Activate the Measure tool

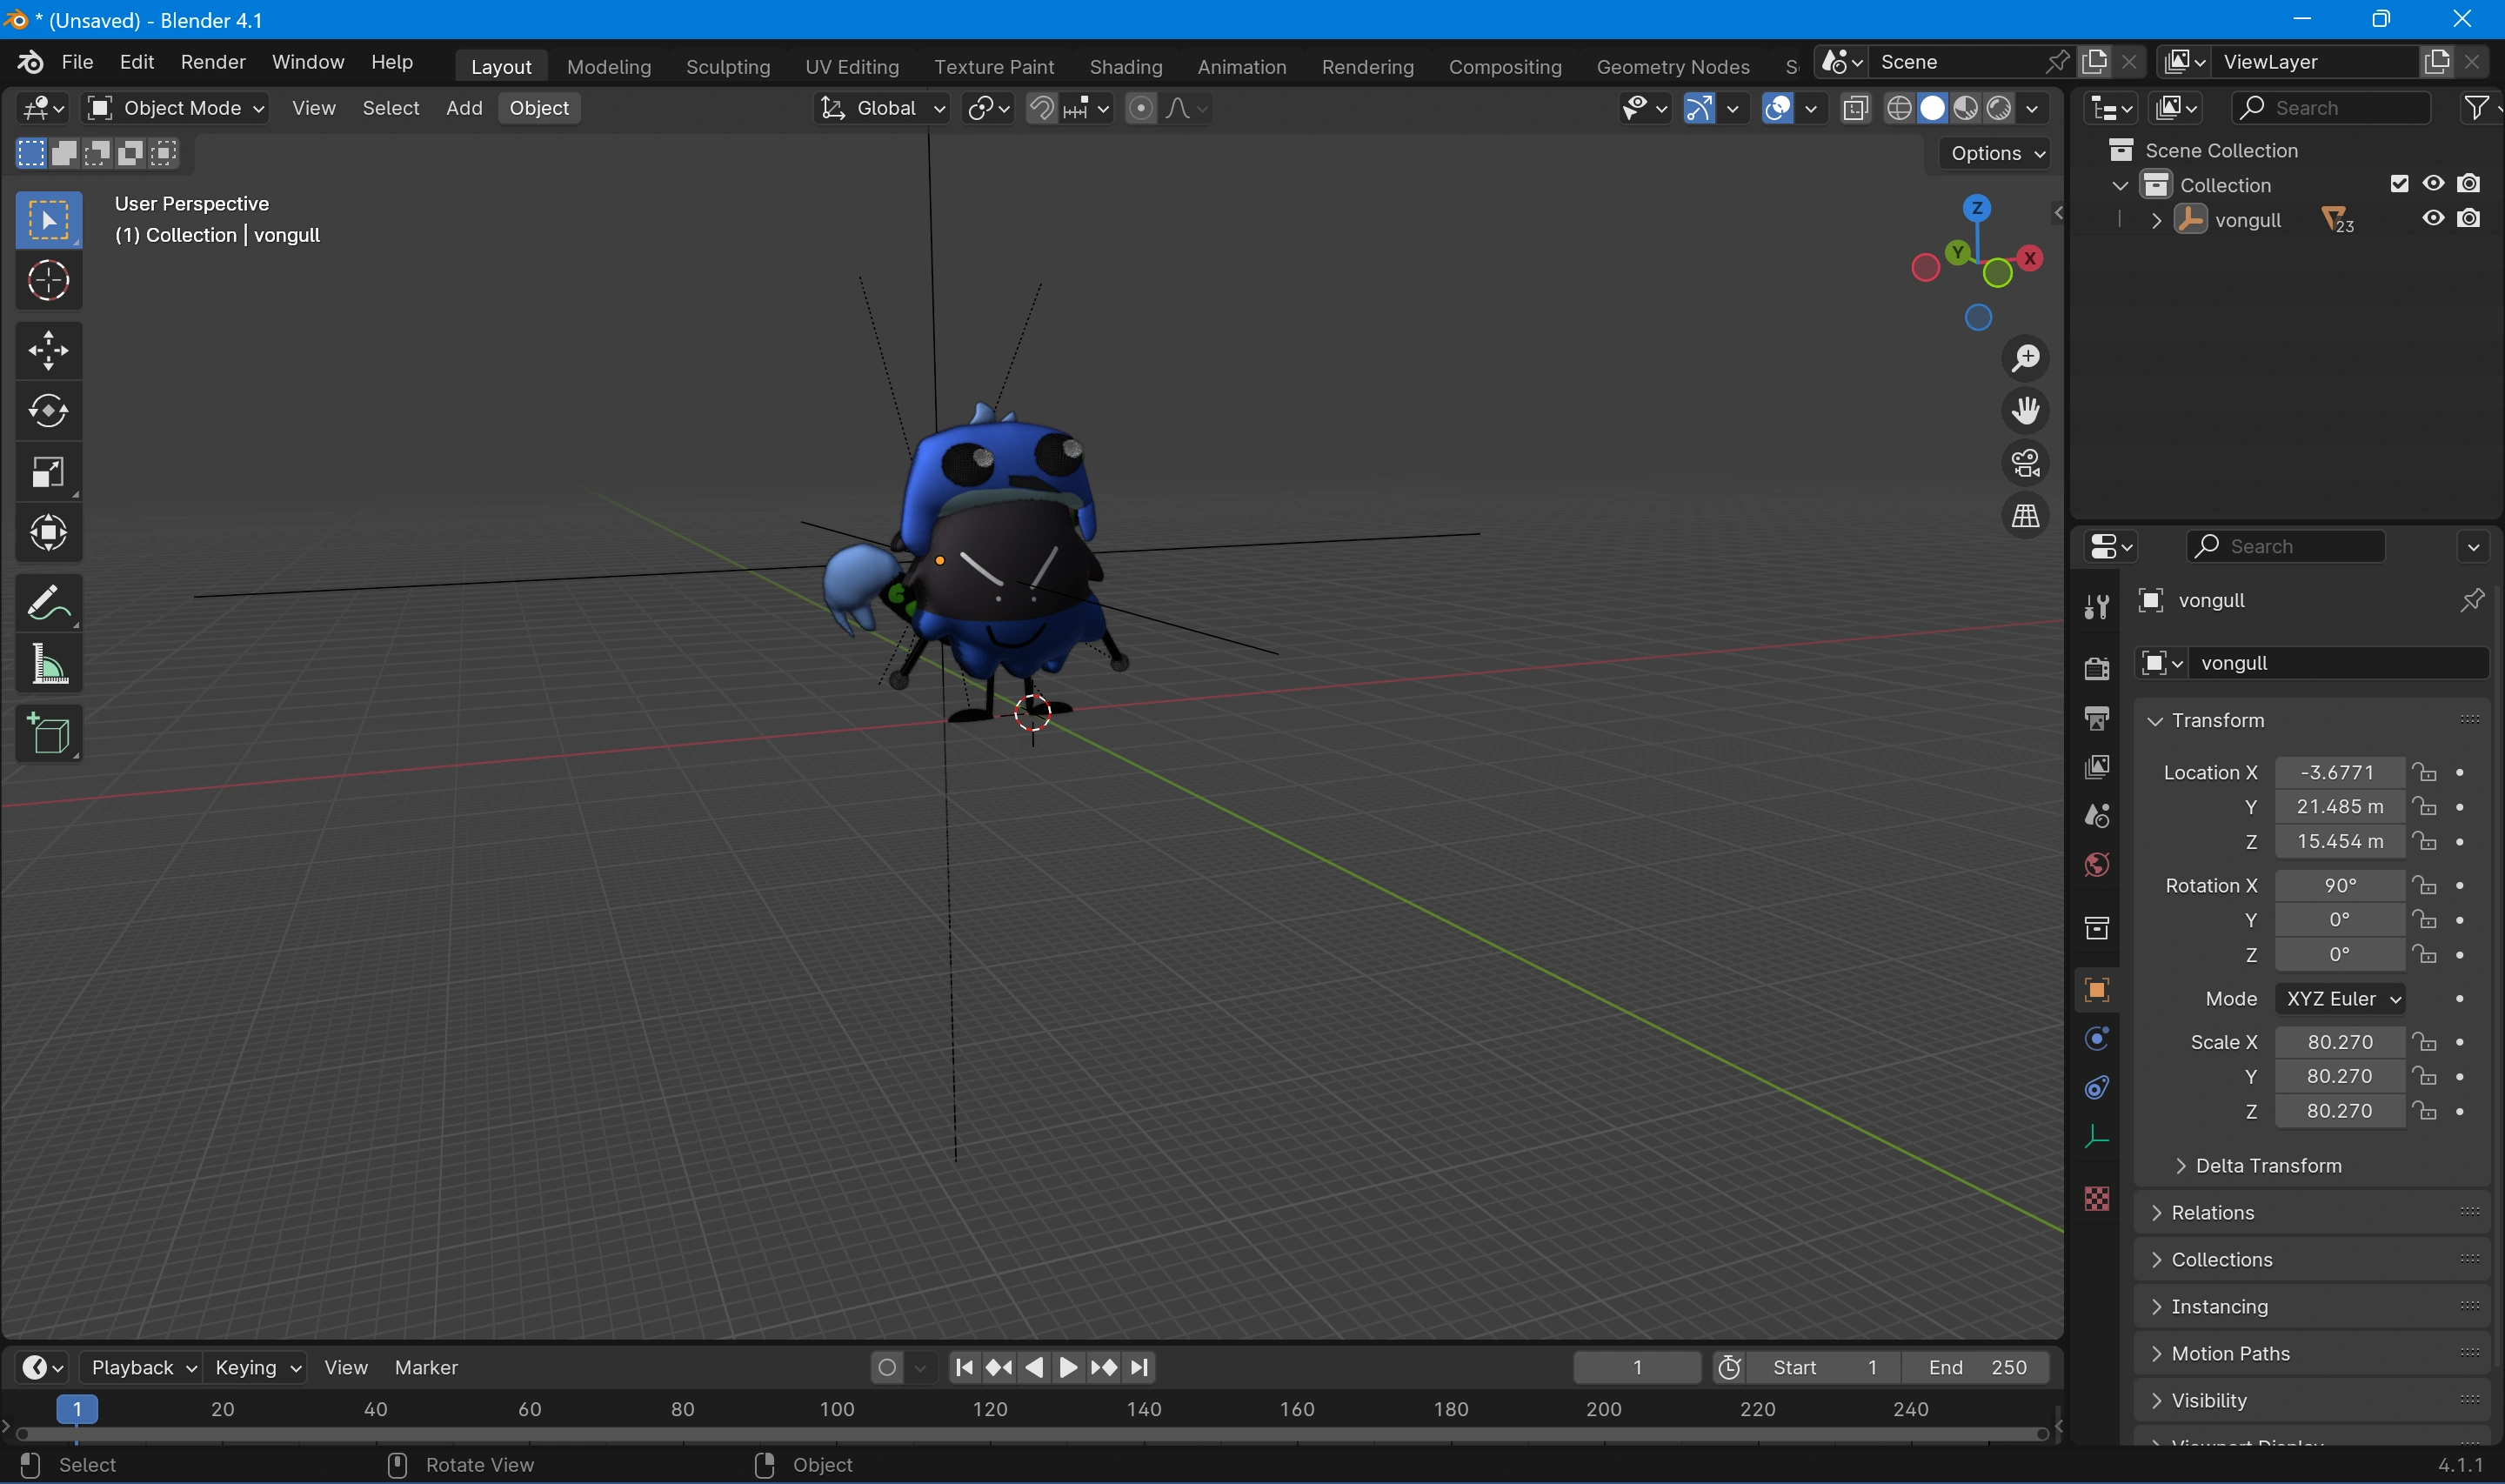coord(48,664)
